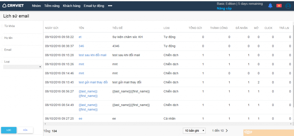Expand the Loại type dropdown
The height and width of the screenshot is (136, 294).
[22, 67]
